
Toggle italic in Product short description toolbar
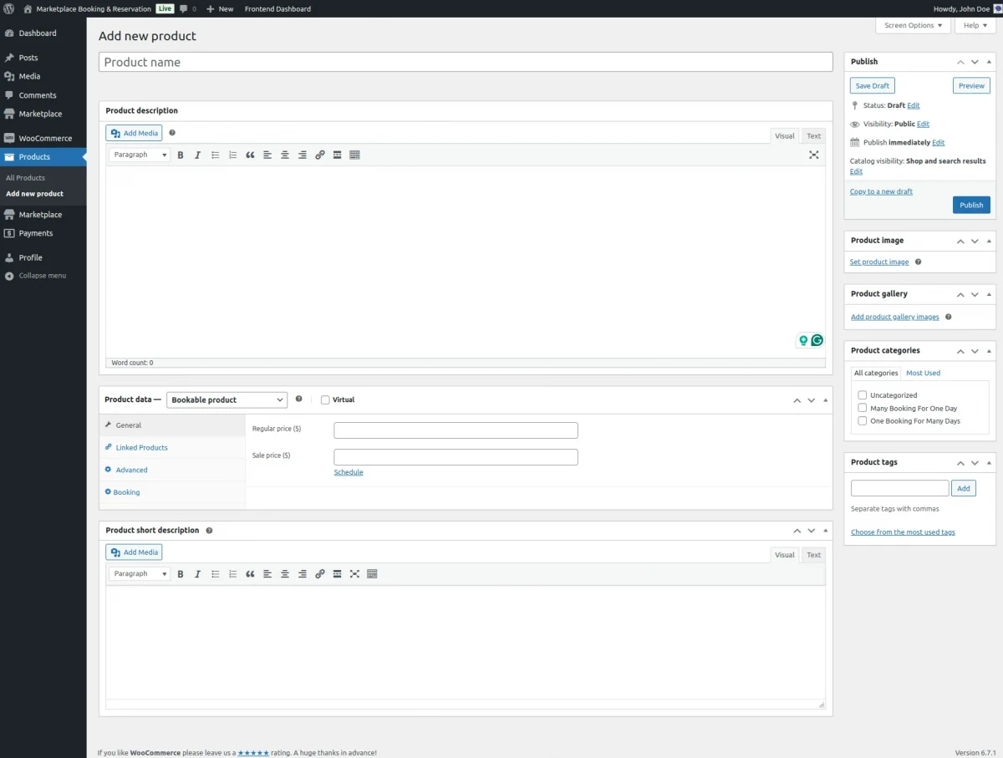[x=198, y=574]
